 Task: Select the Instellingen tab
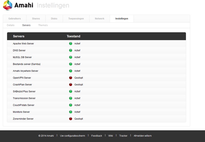[x=122, y=19]
